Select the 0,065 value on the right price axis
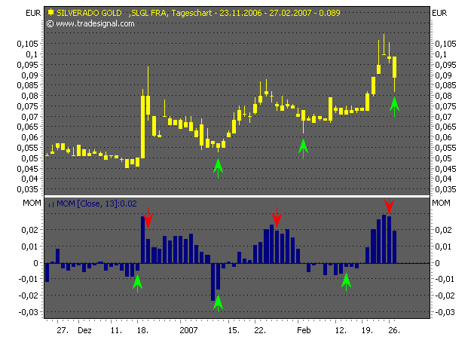474x343 pixels. (445, 127)
